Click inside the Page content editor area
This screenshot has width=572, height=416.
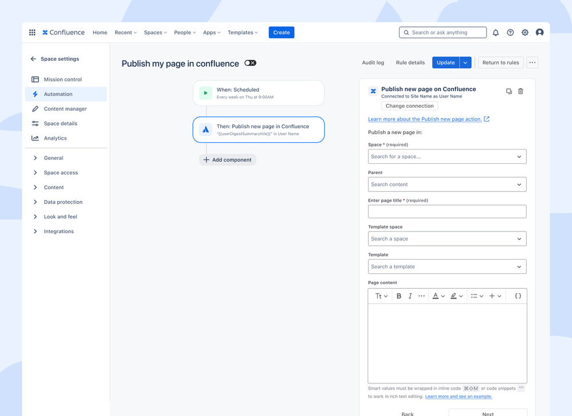447,343
